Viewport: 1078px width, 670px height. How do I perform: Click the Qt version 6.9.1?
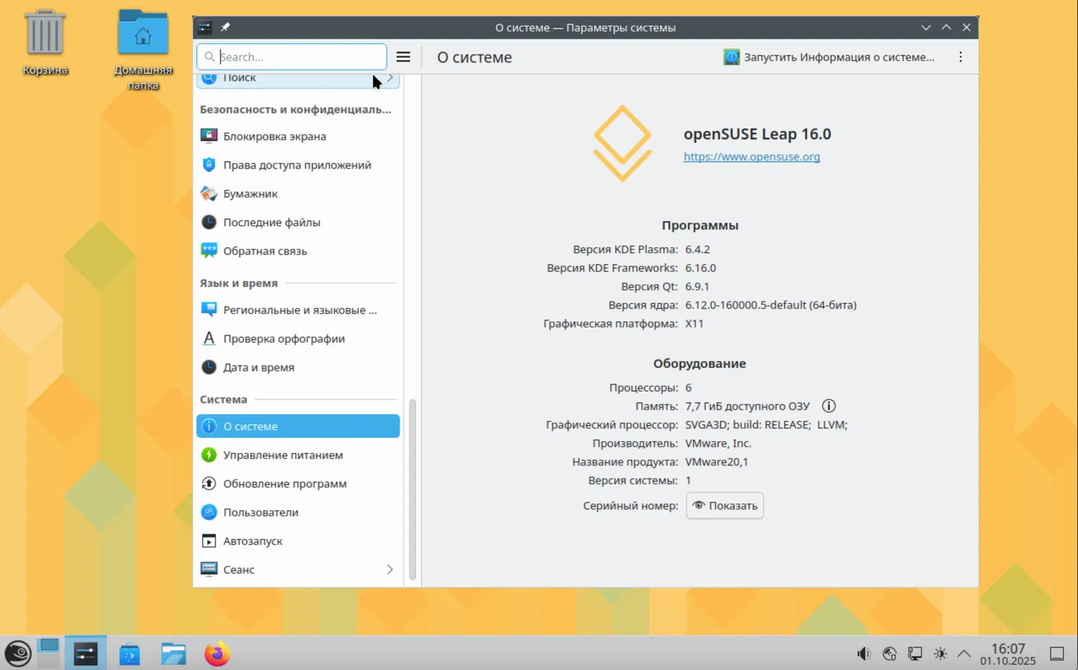point(697,287)
